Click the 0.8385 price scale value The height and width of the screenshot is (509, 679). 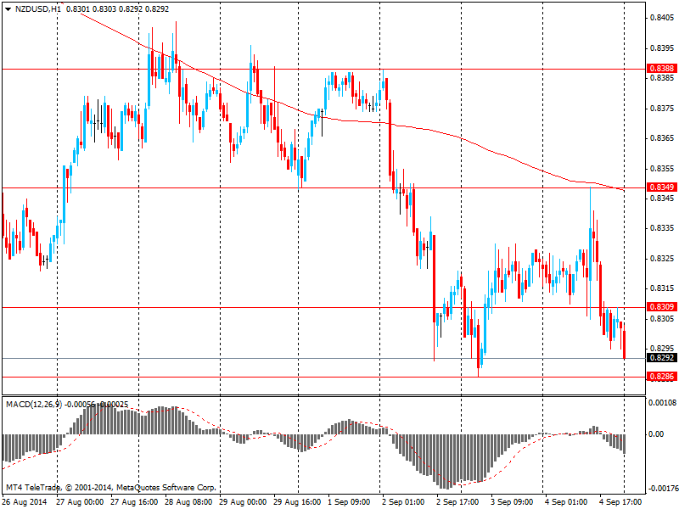662,78
